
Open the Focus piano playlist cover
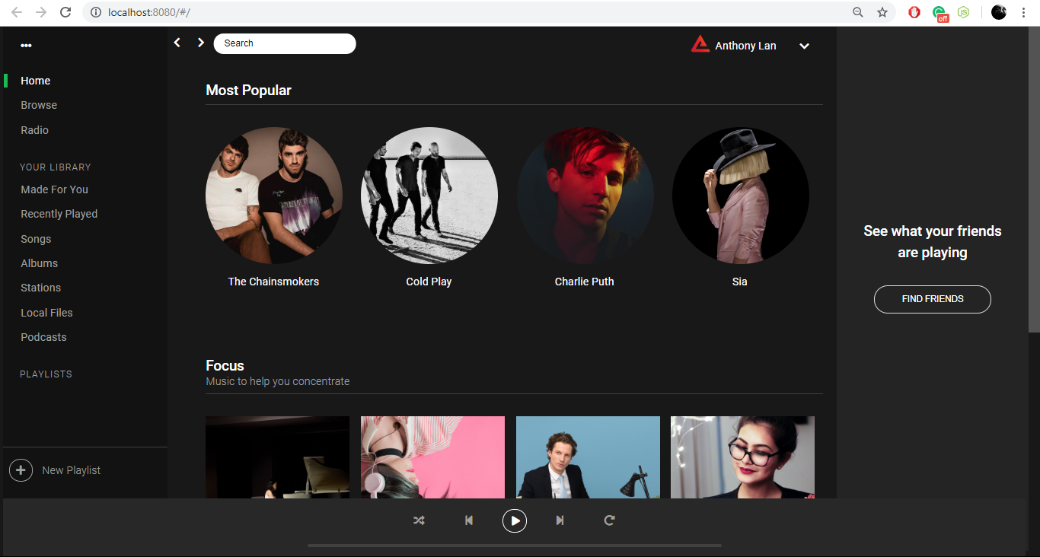(278, 457)
